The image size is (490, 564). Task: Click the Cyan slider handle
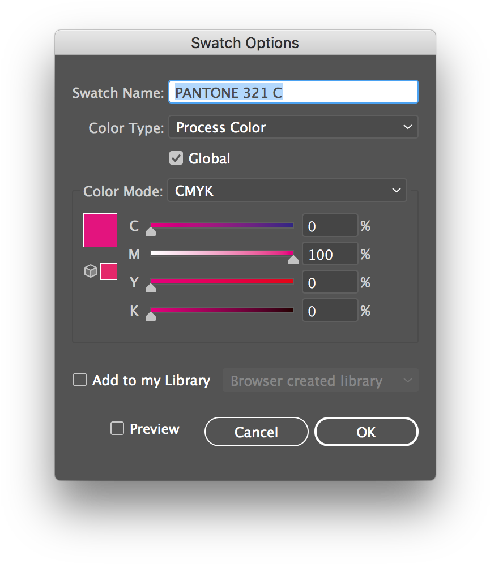coord(151,231)
